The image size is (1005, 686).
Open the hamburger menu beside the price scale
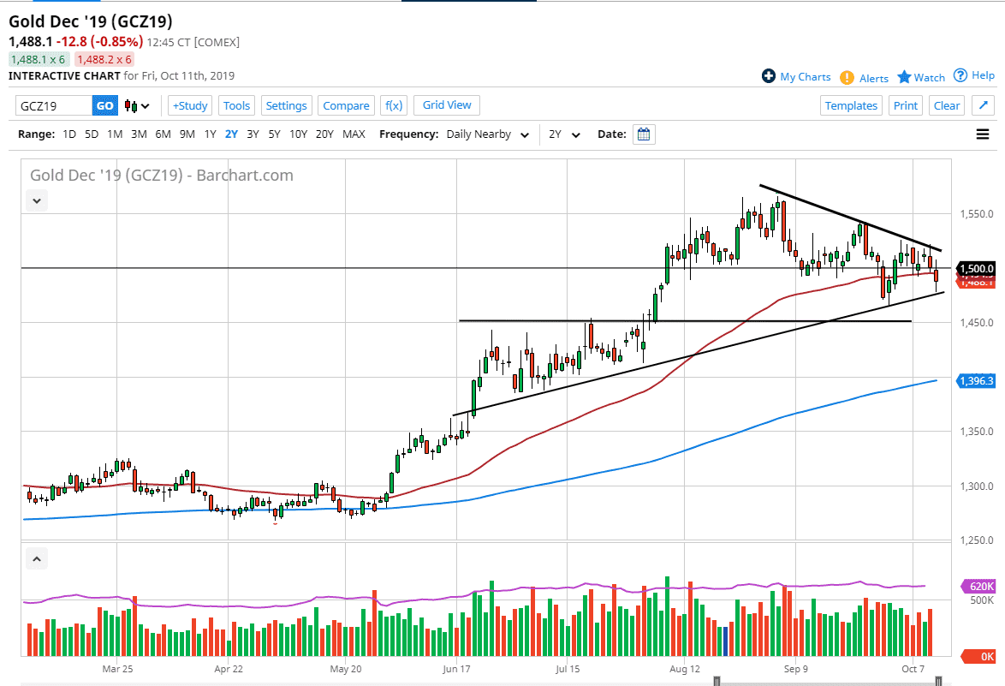point(983,134)
